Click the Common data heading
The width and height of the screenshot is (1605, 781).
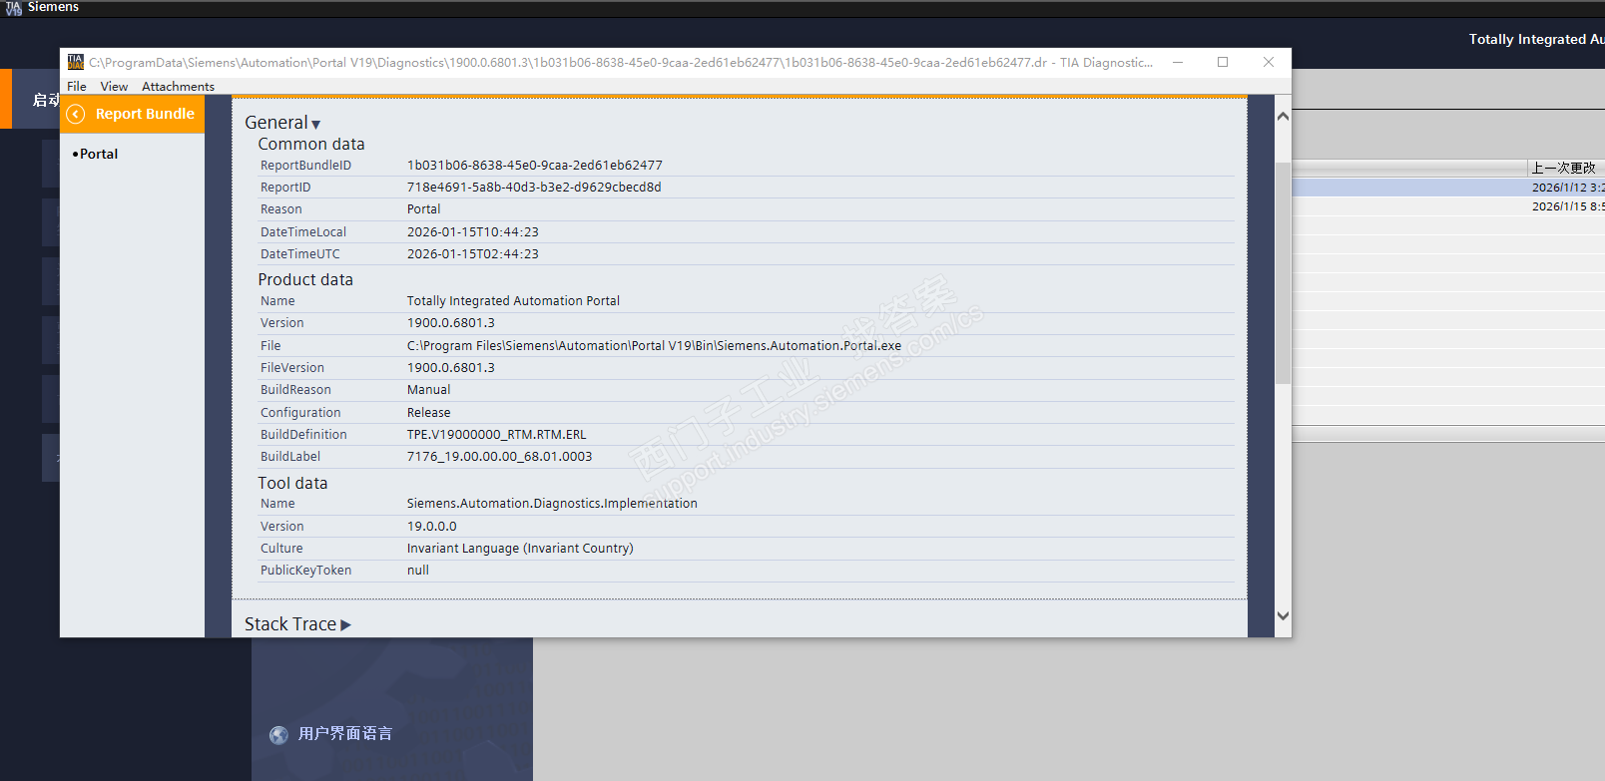tap(311, 145)
